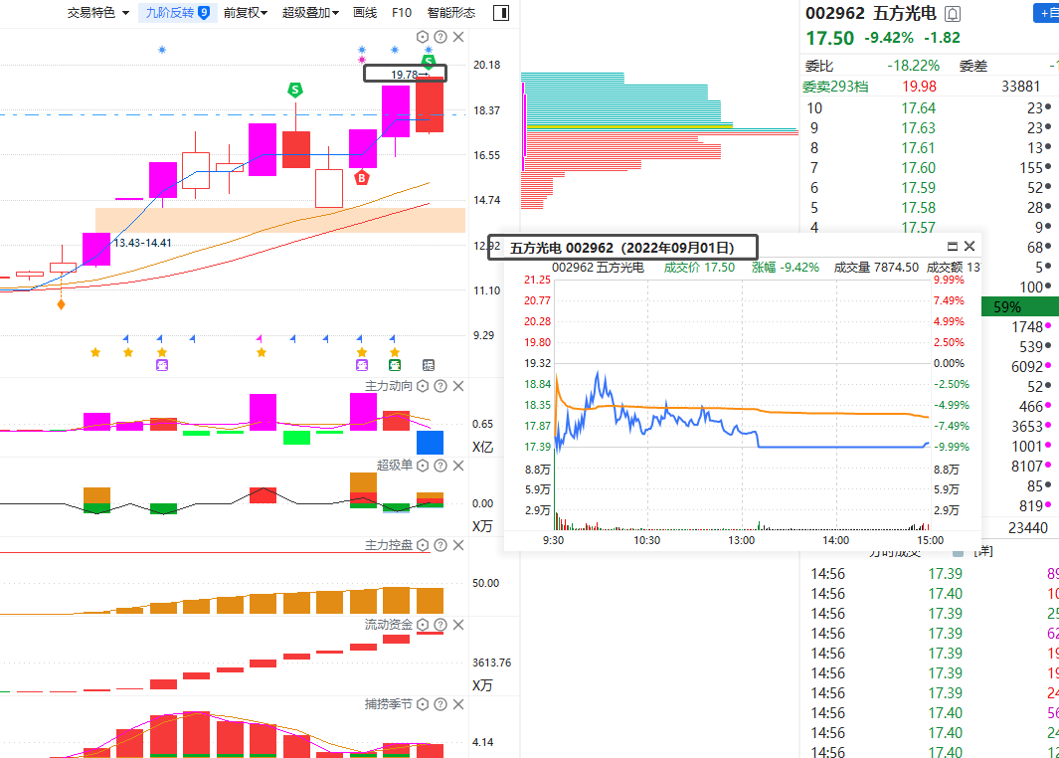Close the 主力控盘 indicator panel
Image resolution: width=1059 pixels, height=758 pixels.
[458, 545]
